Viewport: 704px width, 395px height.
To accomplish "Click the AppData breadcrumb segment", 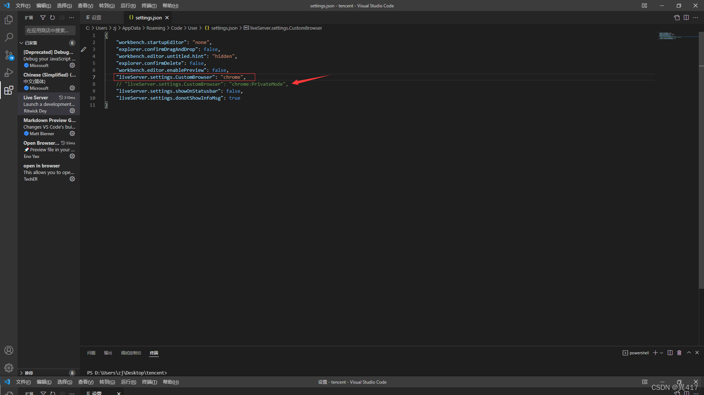I will (131, 28).
